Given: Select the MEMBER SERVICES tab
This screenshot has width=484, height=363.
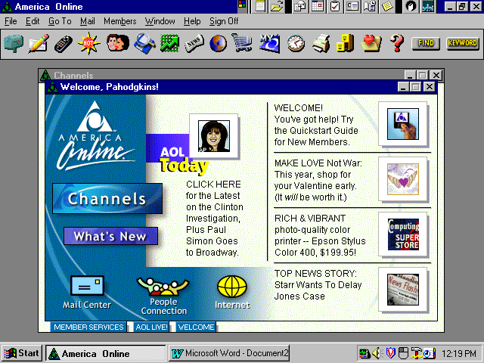Looking at the screenshot, I should click(88, 327).
